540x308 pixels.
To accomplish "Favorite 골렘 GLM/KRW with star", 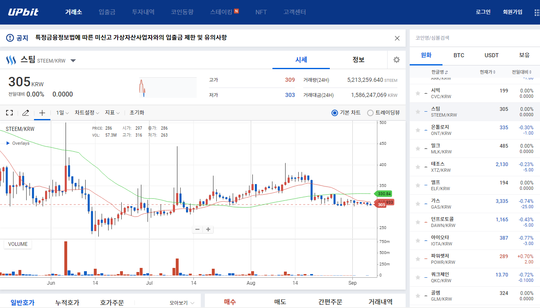I will [x=417, y=296].
